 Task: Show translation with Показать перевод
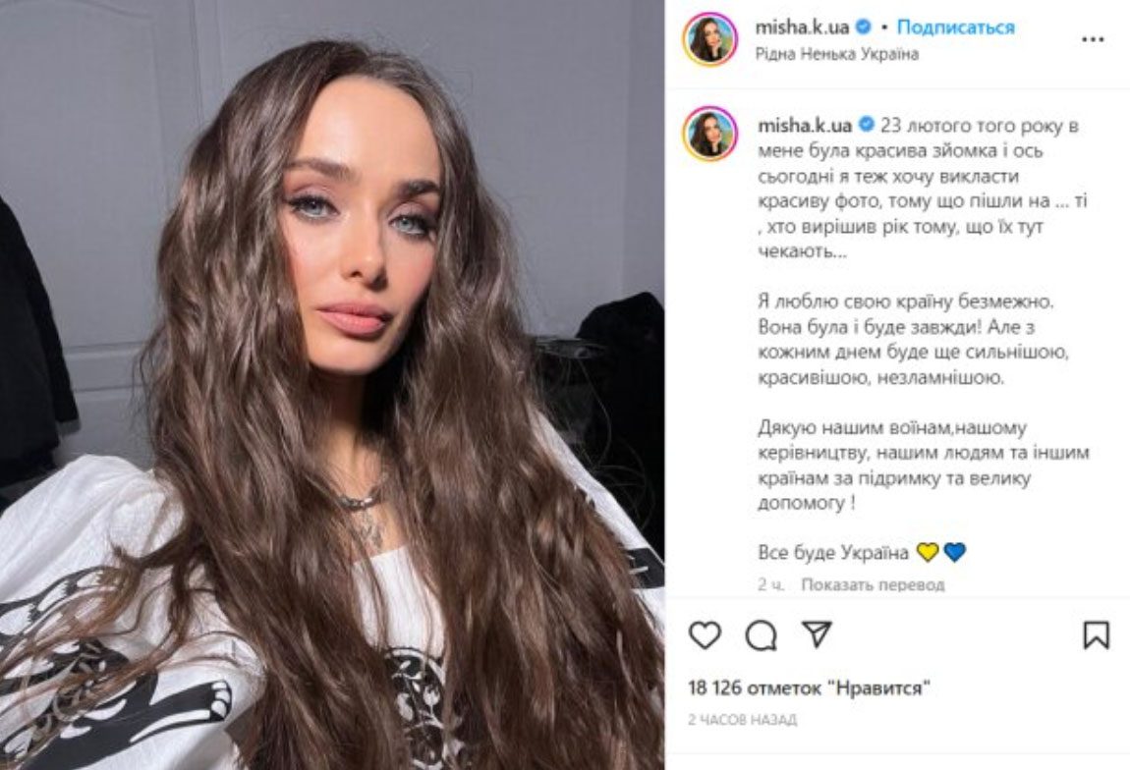point(873,584)
